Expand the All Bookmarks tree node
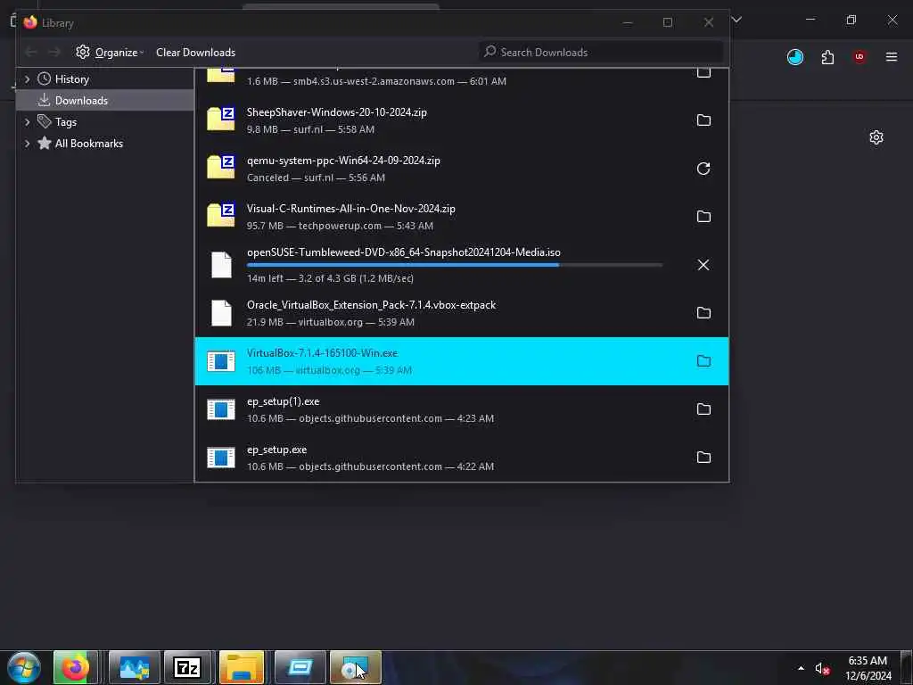913x685 pixels. pos(27,144)
